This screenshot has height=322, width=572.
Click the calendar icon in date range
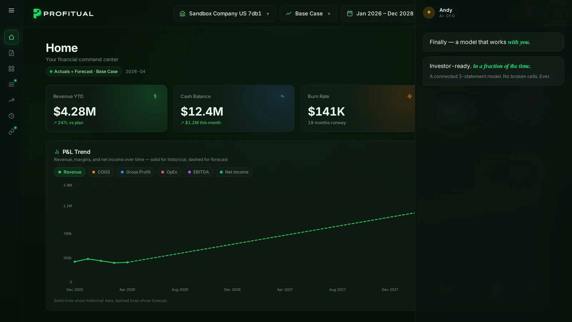[x=350, y=14]
